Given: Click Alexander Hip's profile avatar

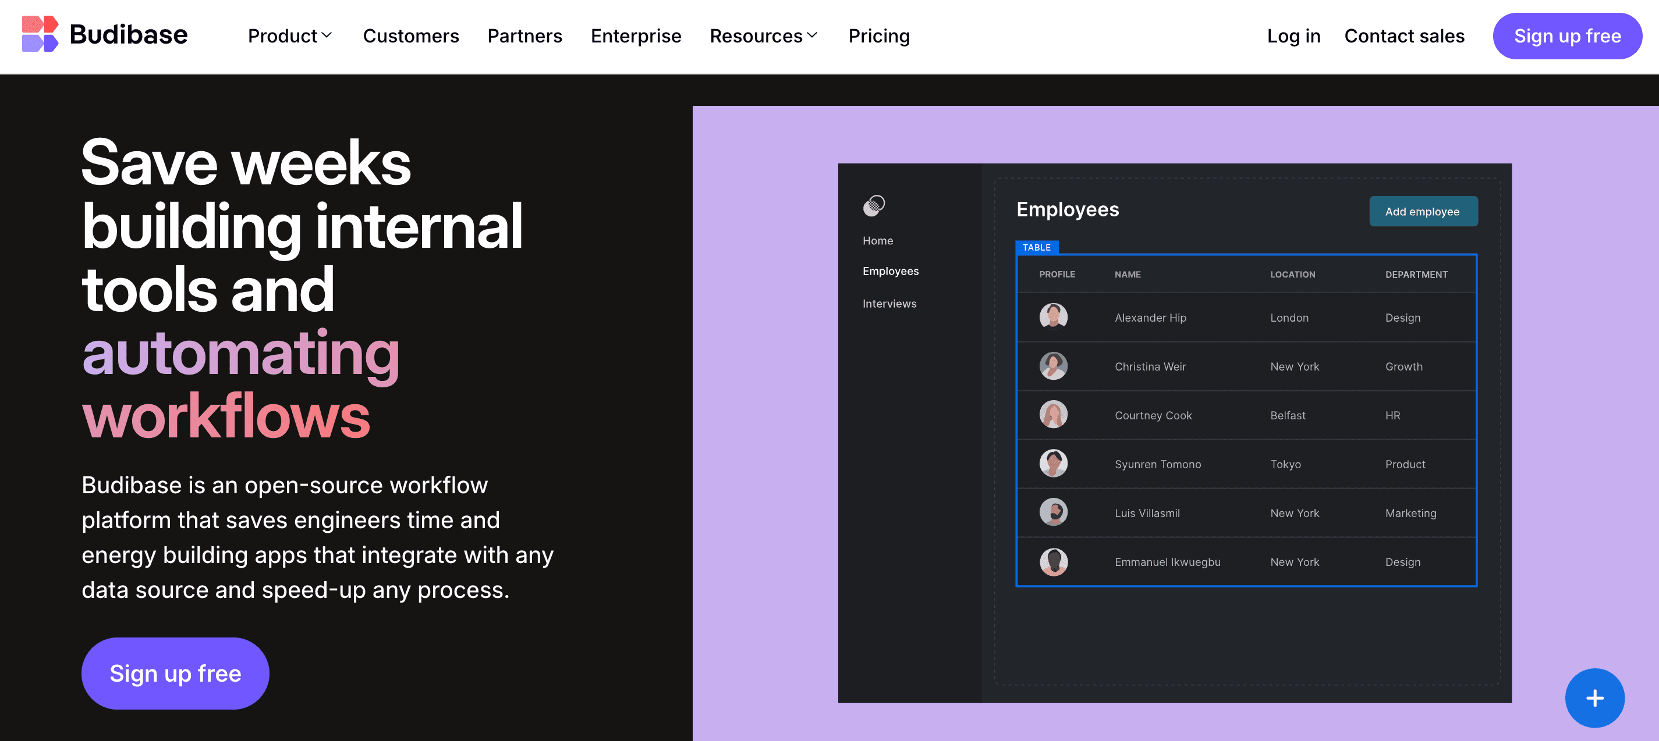Looking at the screenshot, I should [x=1053, y=317].
